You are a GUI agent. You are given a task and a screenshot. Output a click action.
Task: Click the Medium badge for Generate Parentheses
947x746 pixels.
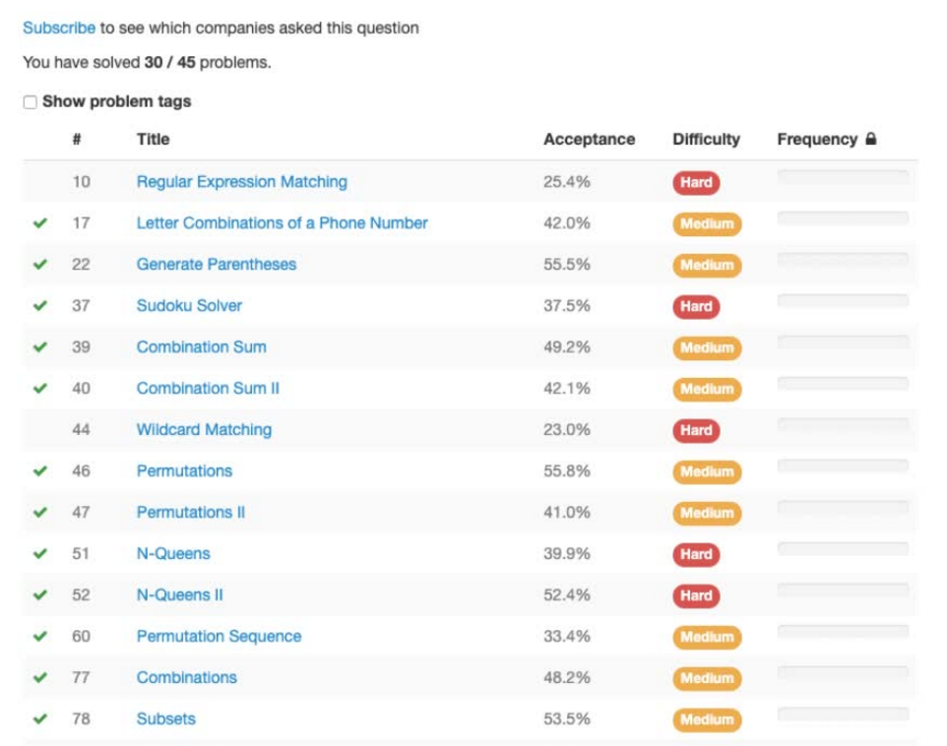tap(706, 265)
